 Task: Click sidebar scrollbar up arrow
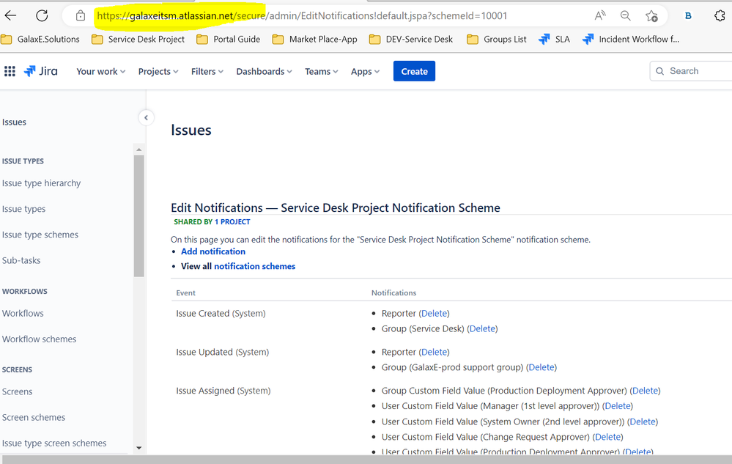coord(138,150)
